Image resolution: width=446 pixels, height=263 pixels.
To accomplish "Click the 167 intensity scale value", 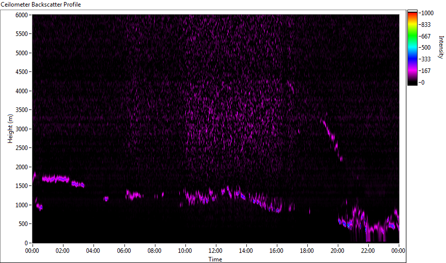I will tap(426, 71).
